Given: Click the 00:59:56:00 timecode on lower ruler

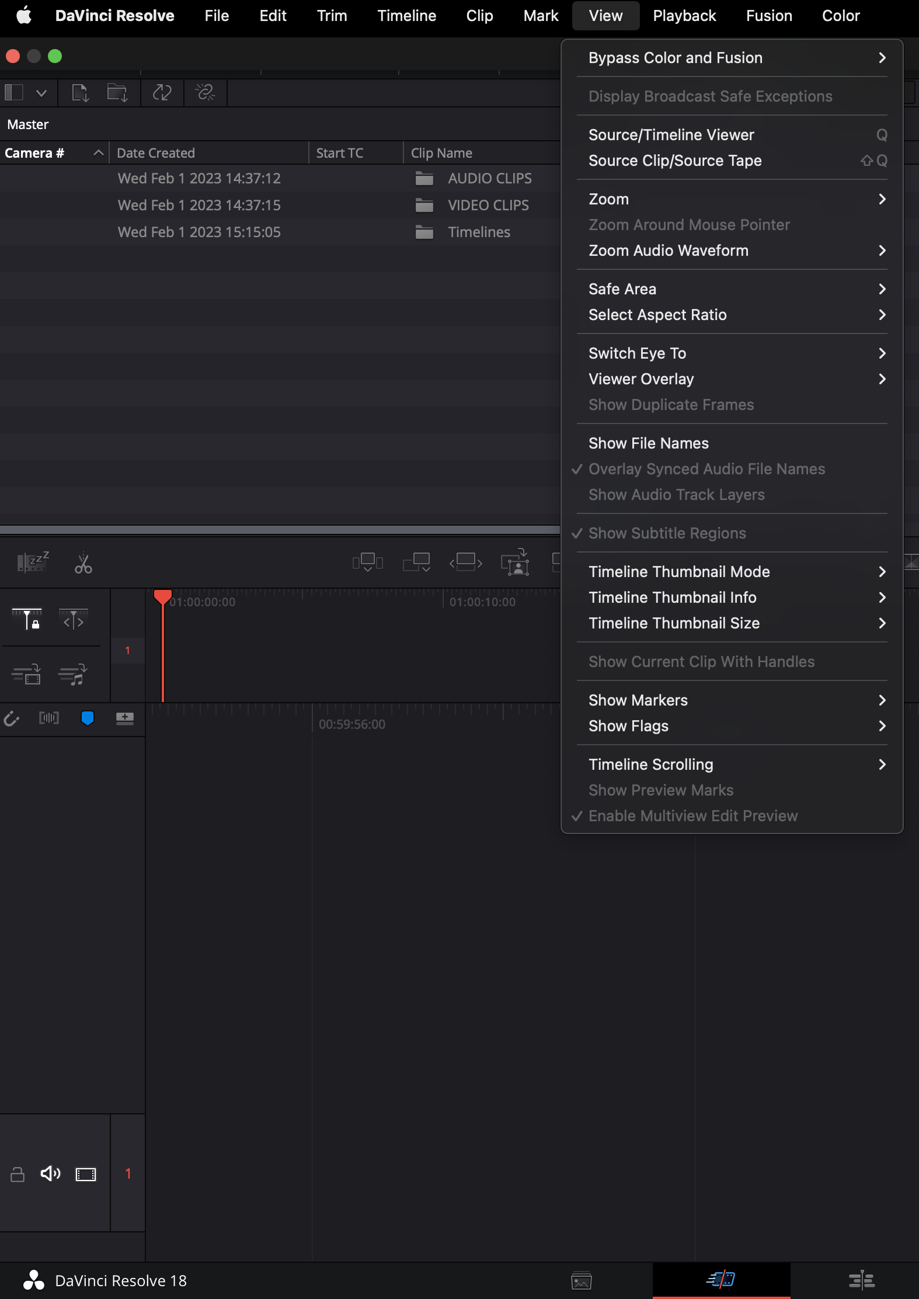Looking at the screenshot, I should point(352,725).
